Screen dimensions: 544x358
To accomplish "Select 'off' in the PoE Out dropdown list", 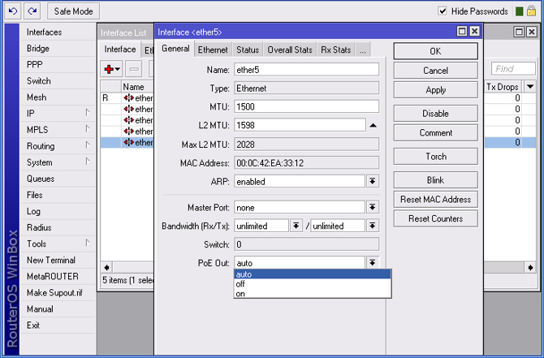I will coord(240,284).
